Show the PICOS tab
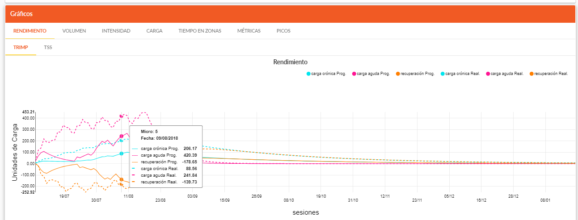This screenshot has width=578, height=220. 283,31
